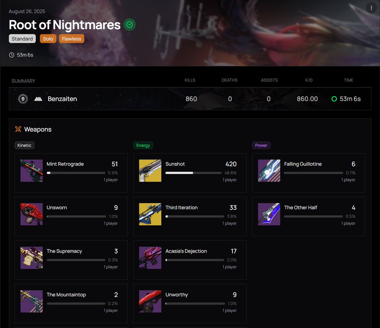Click the Third Iteration usage bar

[195, 216]
